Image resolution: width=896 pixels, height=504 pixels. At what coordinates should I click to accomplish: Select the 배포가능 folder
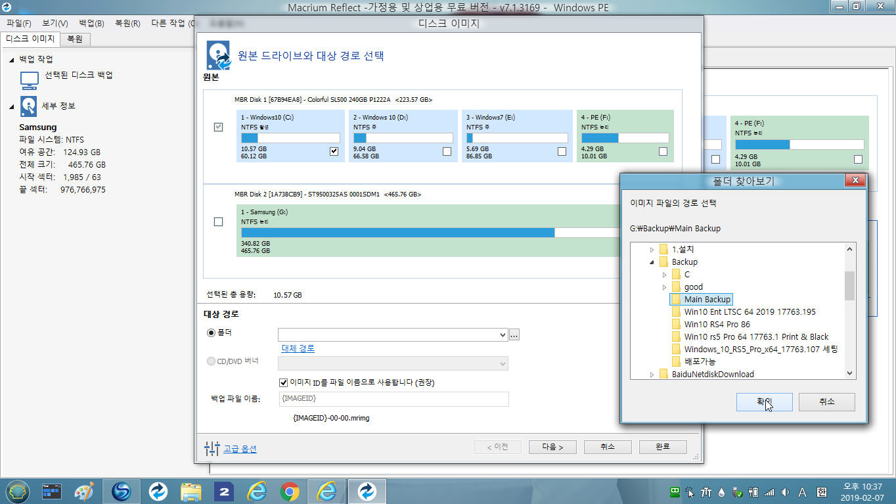700,361
